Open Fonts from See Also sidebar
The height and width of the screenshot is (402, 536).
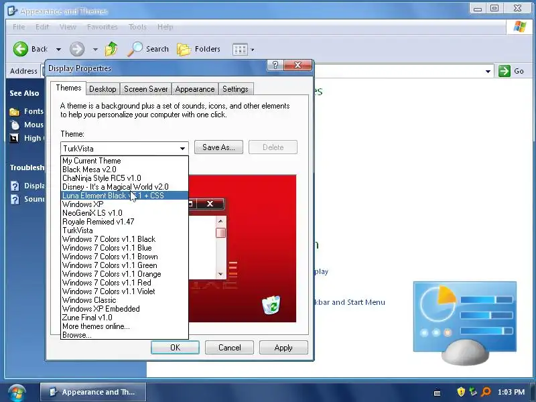point(27,111)
